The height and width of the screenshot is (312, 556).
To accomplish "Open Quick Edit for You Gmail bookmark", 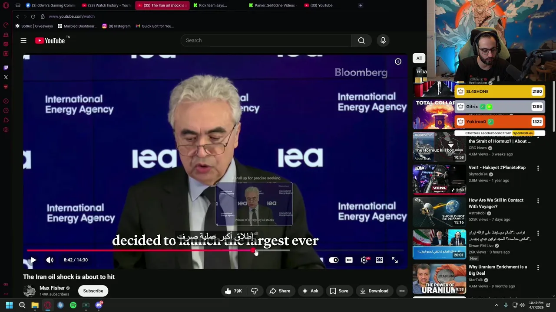I will 155,26.
